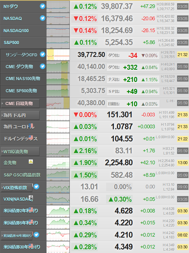
Task: Click the VXN value 16.66
Action: [x=90, y=199]
